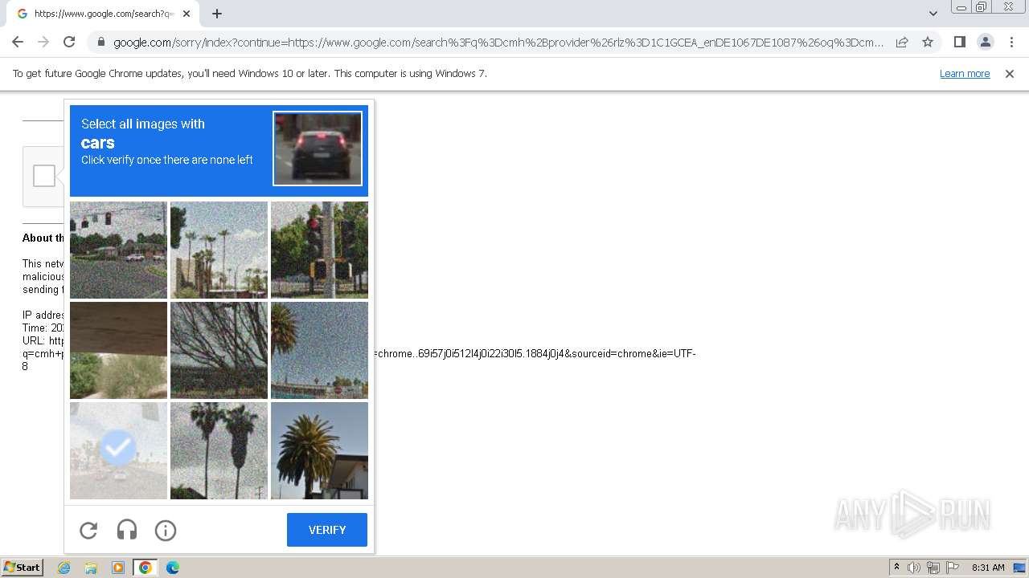
Task: Launch Internet Explorer from the taskbar
Action: [64, 568]
